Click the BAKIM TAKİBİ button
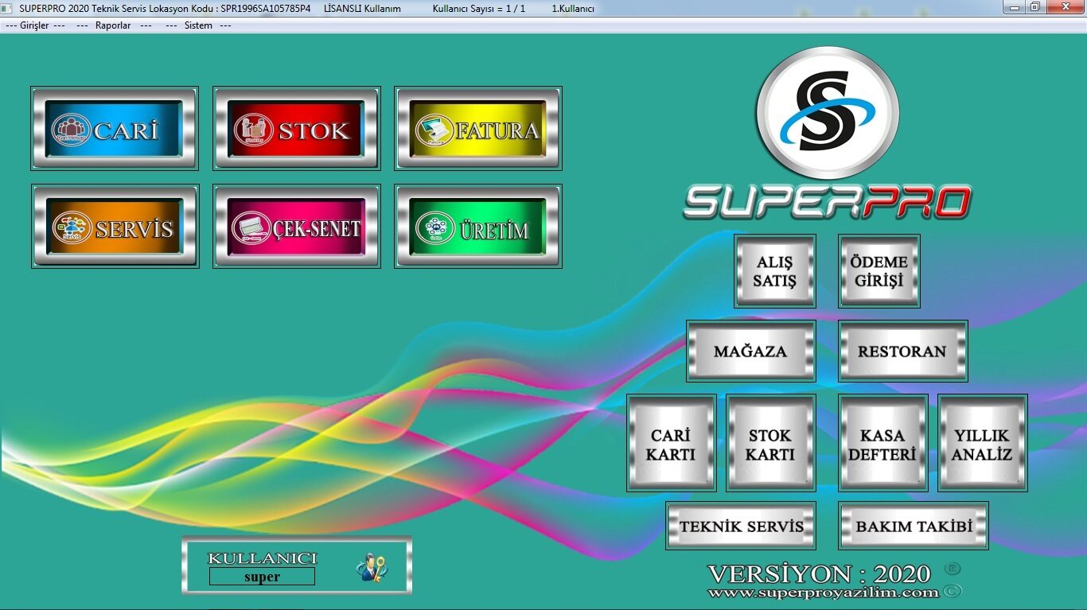Screen dimensions: 1087x610 914,526
